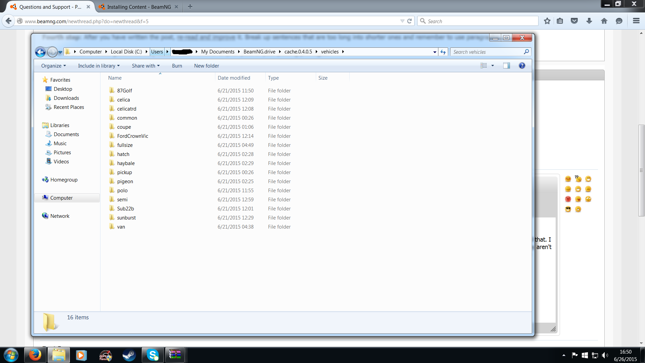Toggle the preview pane icon
Screen dimensions: 645x363
click(507, 66)
